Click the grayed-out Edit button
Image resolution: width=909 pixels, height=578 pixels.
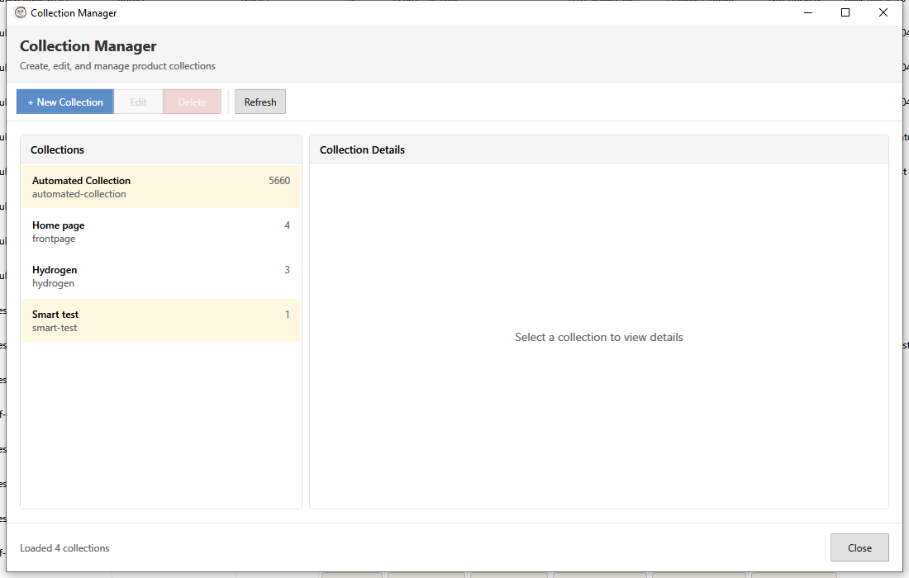pyautogui.click(x=138, y=102)
